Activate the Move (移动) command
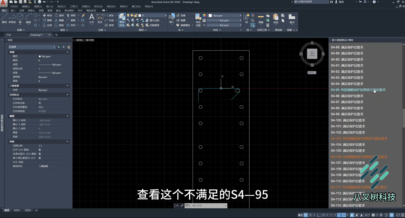The width and height of the screenshot is (405, 218). (x=47, y=16)
